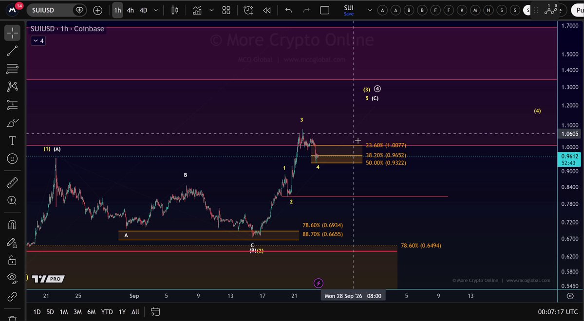
Task: Select the trend line drawing tool
Action: [x=12, y=51]
